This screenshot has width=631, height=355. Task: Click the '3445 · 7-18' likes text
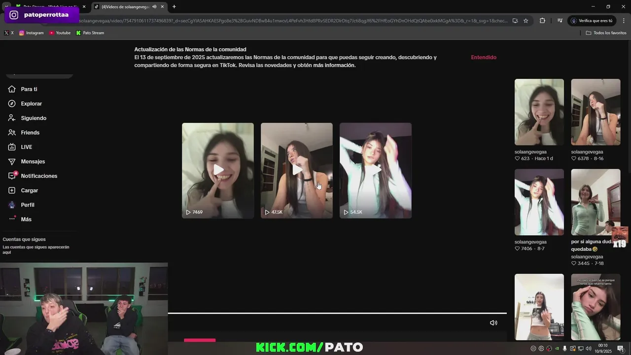(x=588, y=263)
